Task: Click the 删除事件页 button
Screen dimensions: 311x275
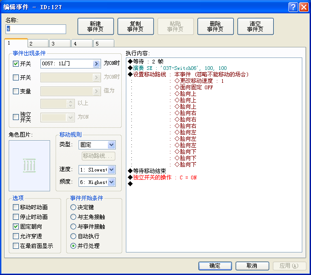Action: tap(215, 26)
